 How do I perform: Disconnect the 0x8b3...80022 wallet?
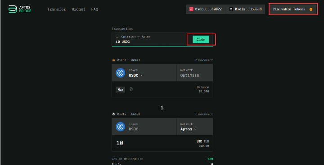click(204, 60)
